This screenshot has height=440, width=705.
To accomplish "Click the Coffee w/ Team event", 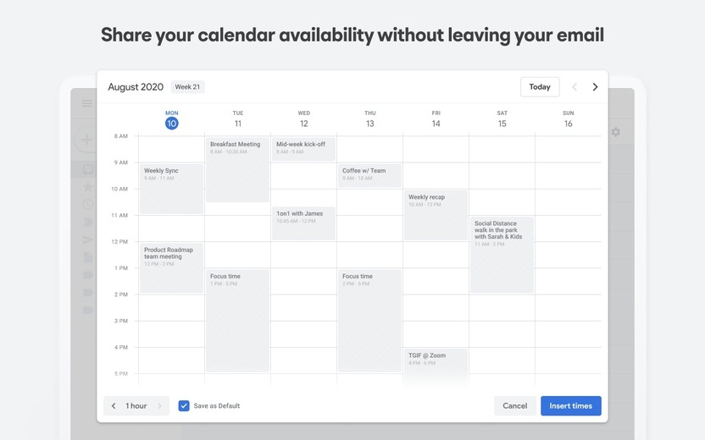I will point(369,175).
